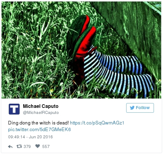Like the tweet with the heart icon
Screen dimensions: 163x154
37,146
